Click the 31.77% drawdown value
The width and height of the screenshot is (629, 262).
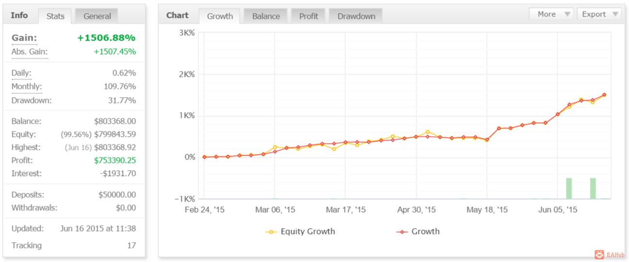point(122,101)
